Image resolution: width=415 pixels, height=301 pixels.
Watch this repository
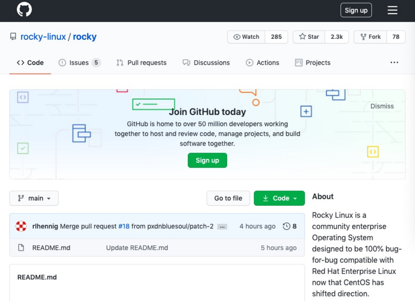click(246, 37)
